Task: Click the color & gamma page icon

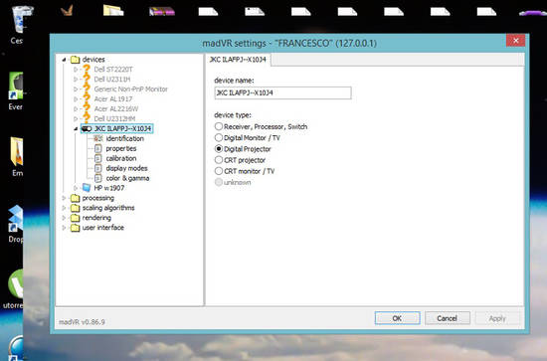Action: point(98,179)
